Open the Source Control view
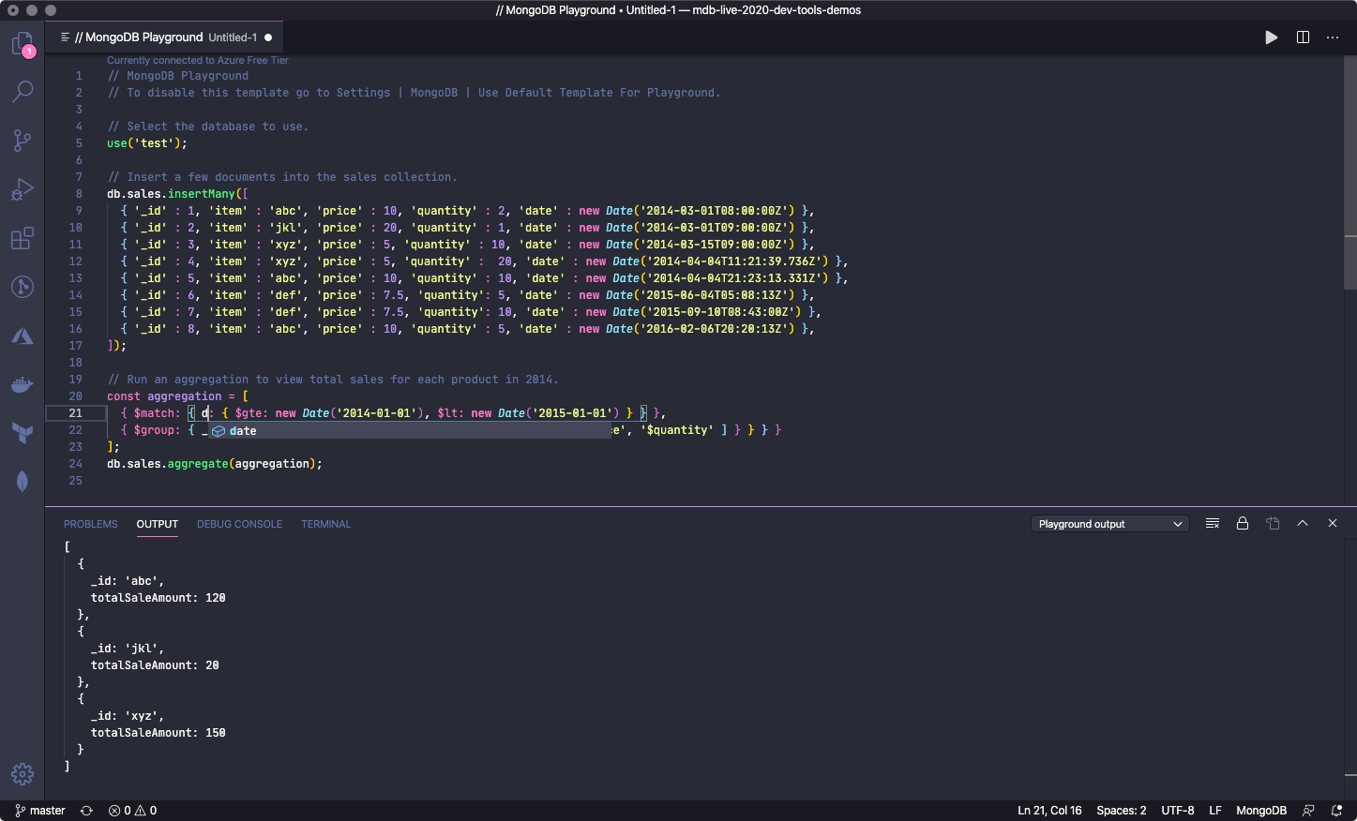 pos(22,140)
